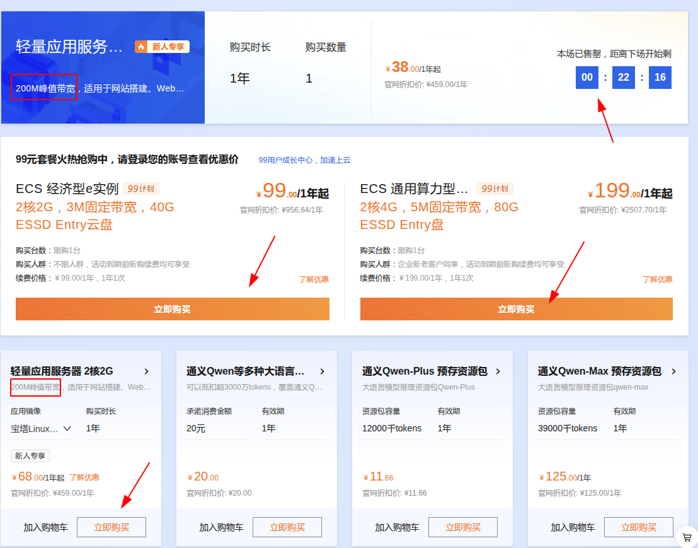Add 通义Qwen-Plus 预存资源包 via 加入购物车
This screenshot has width=698, height=548.
(x=397, y=527)
